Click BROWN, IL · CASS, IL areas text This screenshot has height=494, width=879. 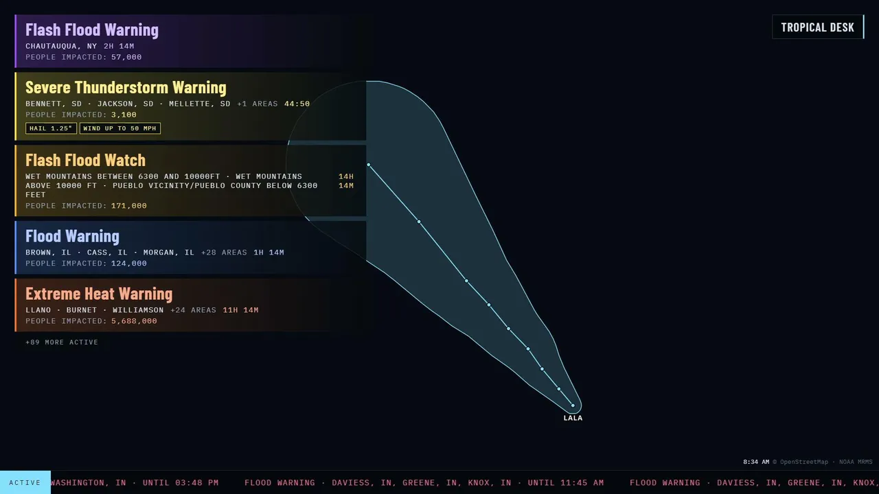click(111, 252)
